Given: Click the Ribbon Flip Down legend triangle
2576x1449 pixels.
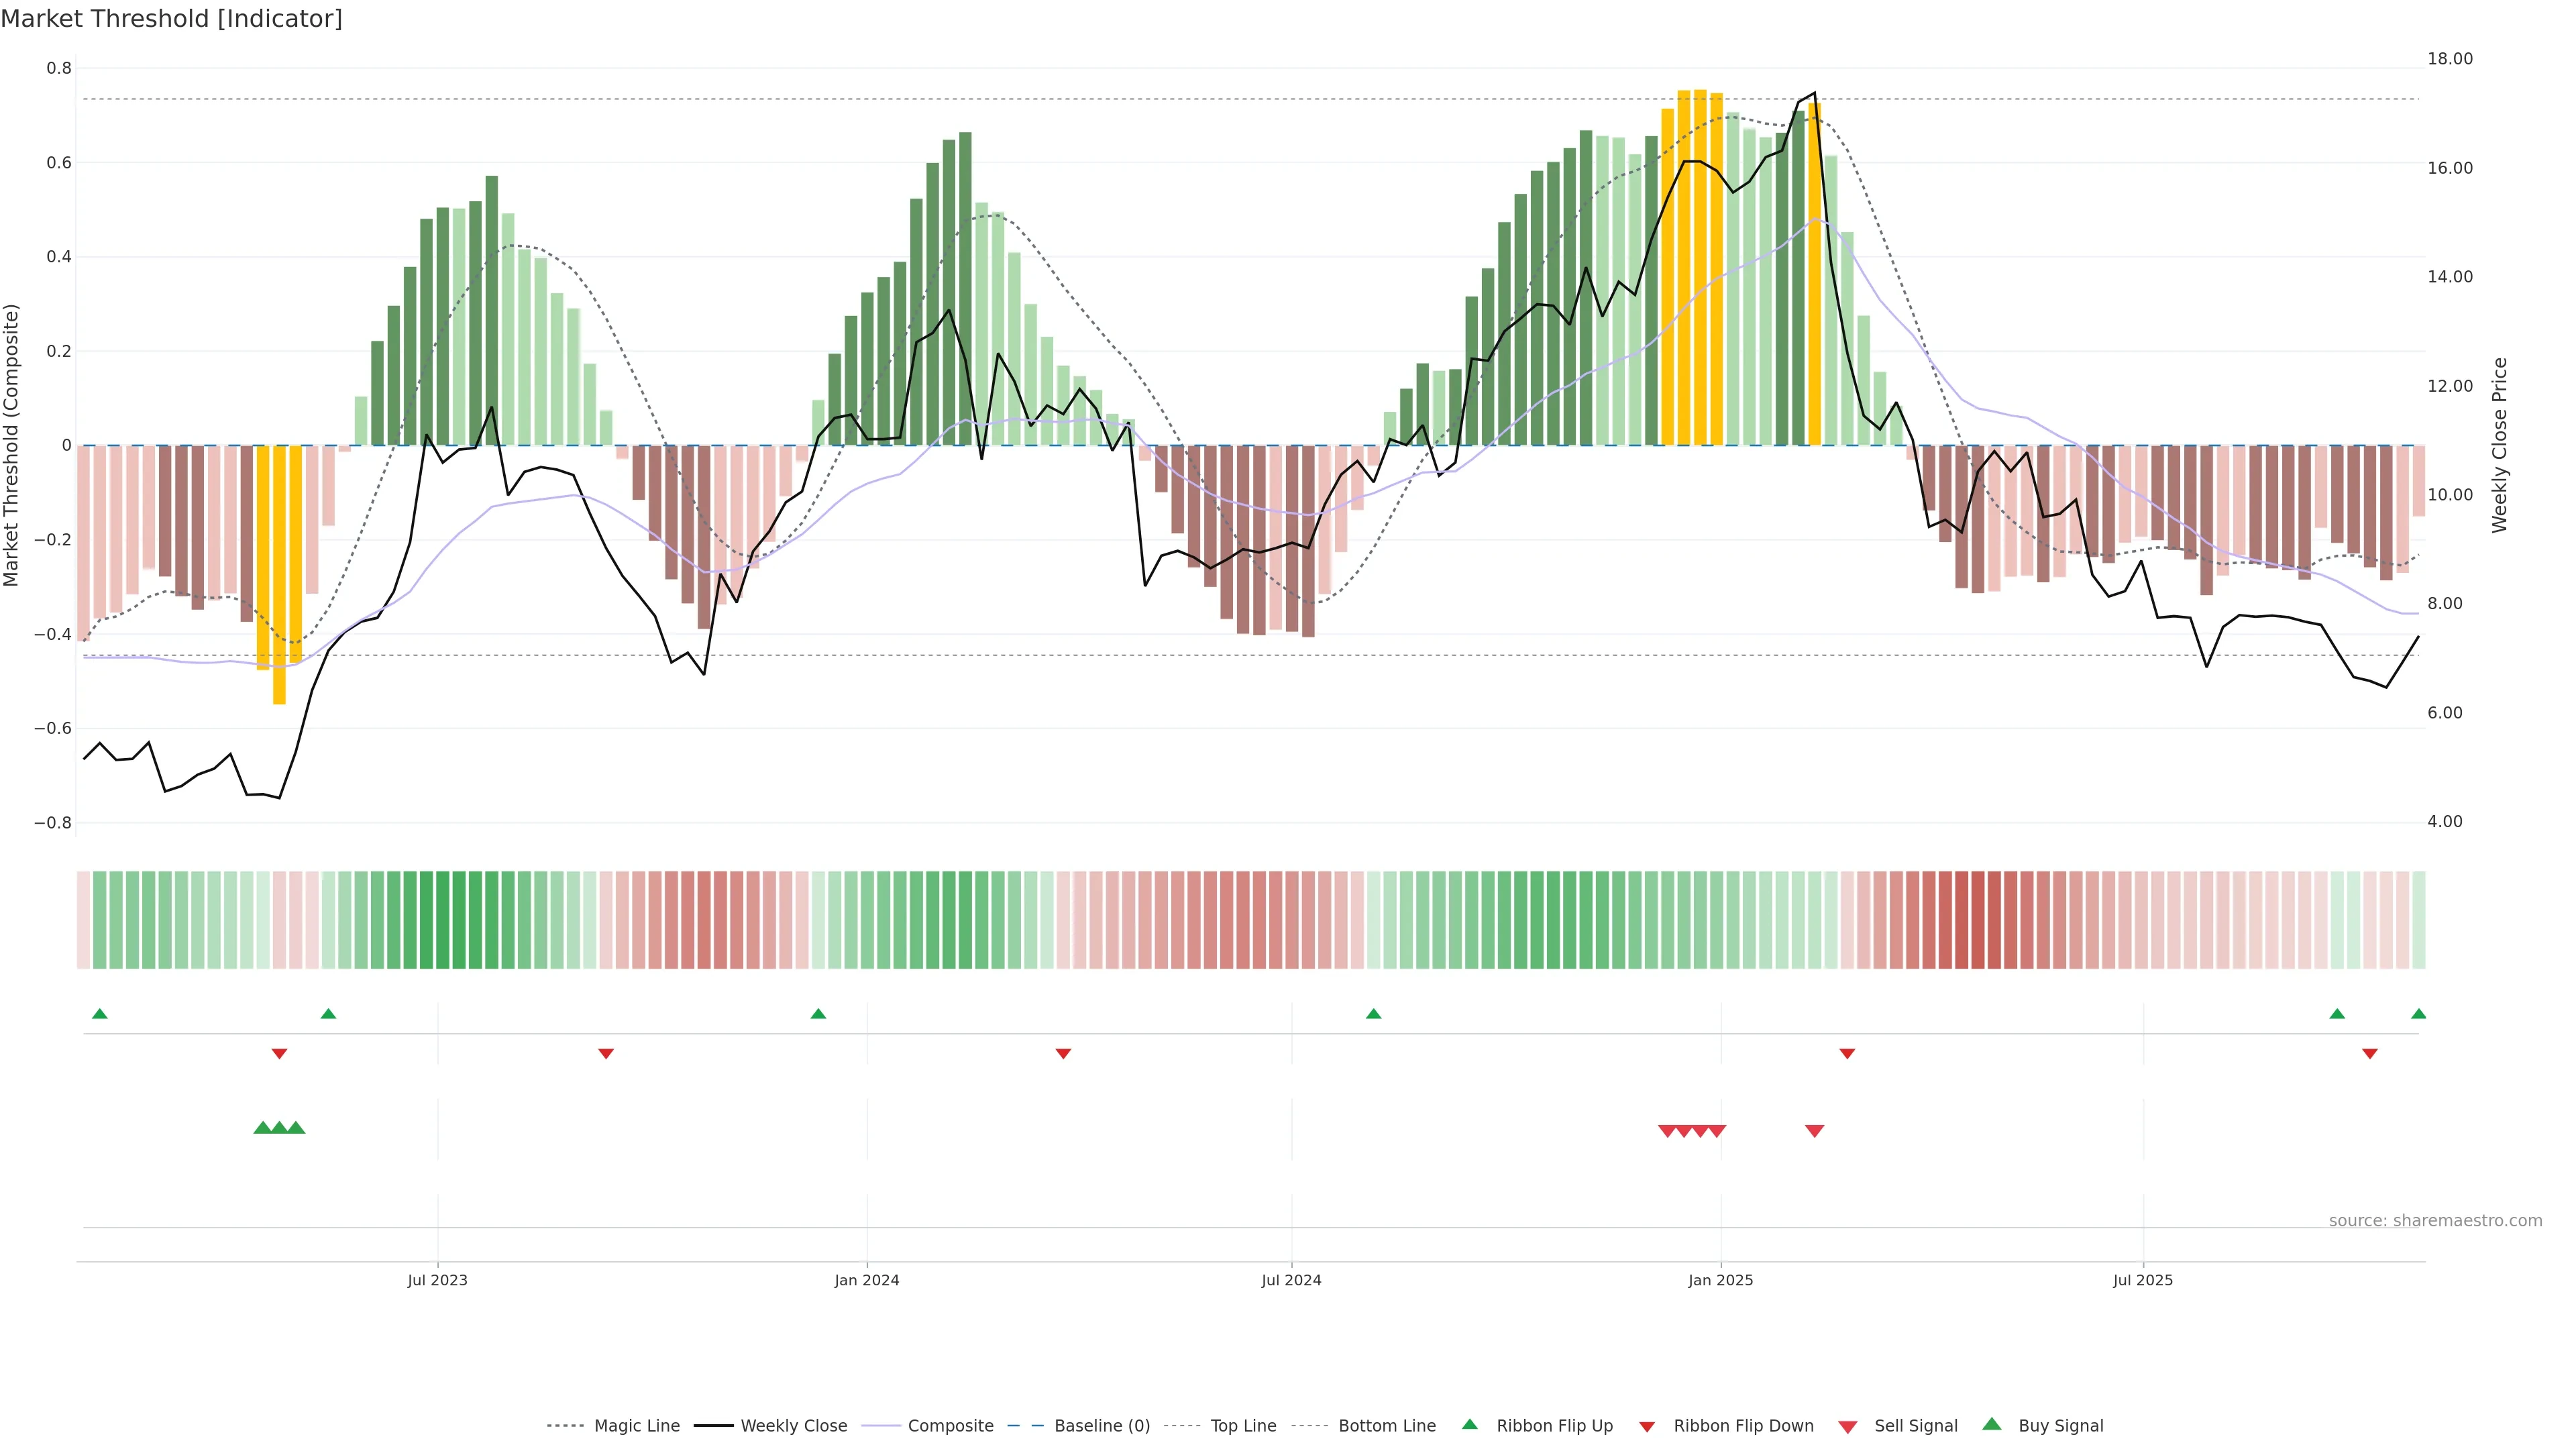Looking at the screenshot, I should click(x=1647, y=1426).
